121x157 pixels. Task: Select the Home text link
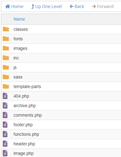tap(17, 6)
